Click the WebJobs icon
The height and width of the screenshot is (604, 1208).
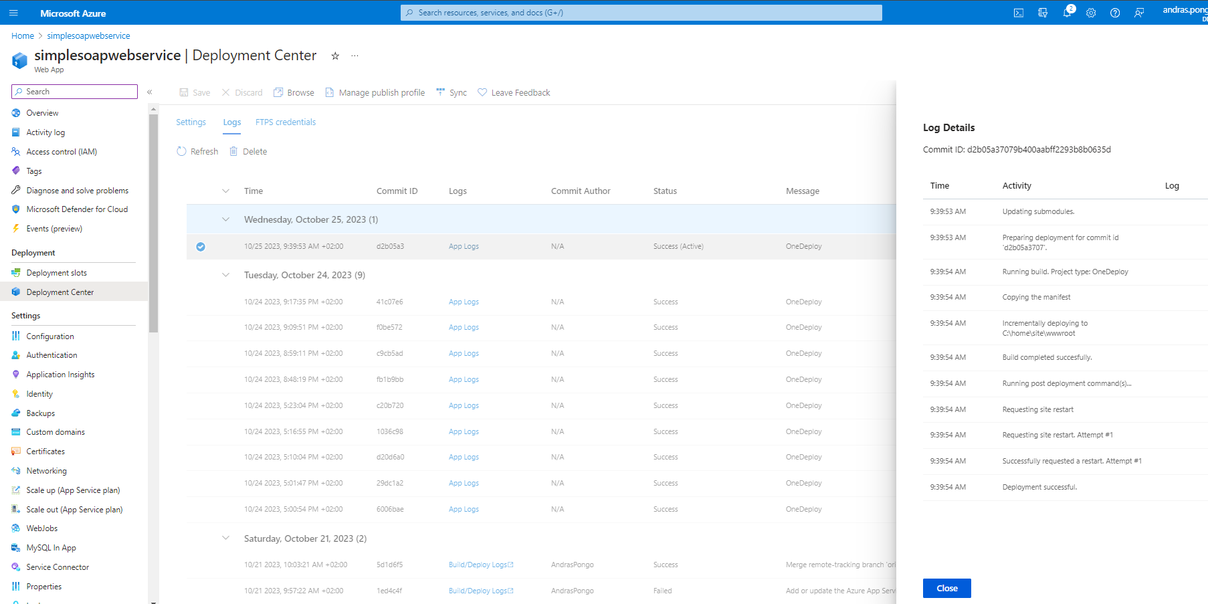point(16,528)
